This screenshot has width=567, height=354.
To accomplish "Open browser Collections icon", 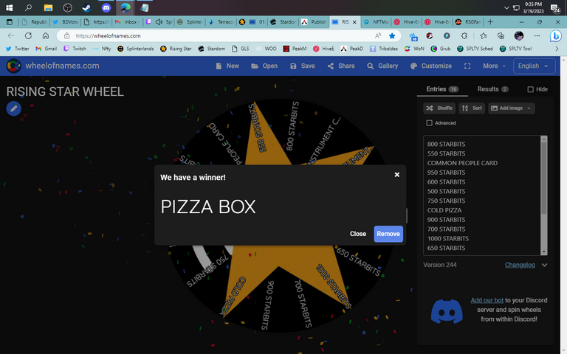I will pos(501,35).
